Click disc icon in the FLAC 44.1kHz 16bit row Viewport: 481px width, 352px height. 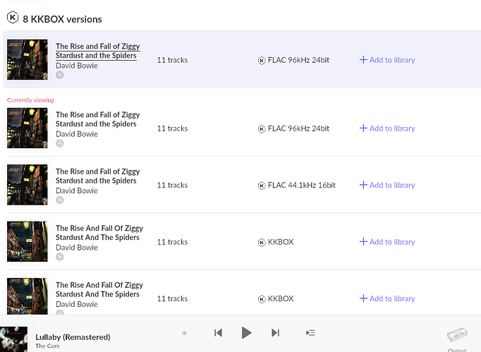coord(60,200)
